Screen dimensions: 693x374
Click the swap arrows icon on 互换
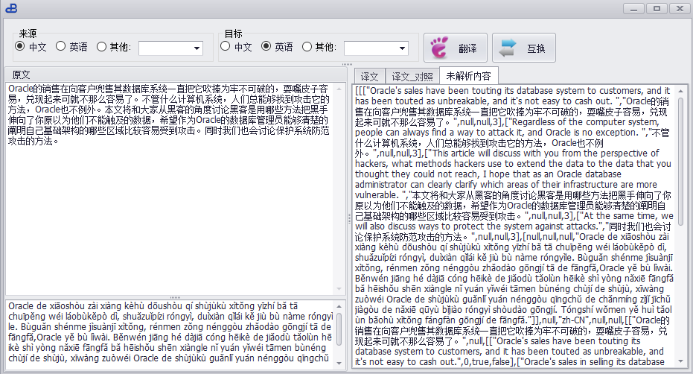coord(508,48)
